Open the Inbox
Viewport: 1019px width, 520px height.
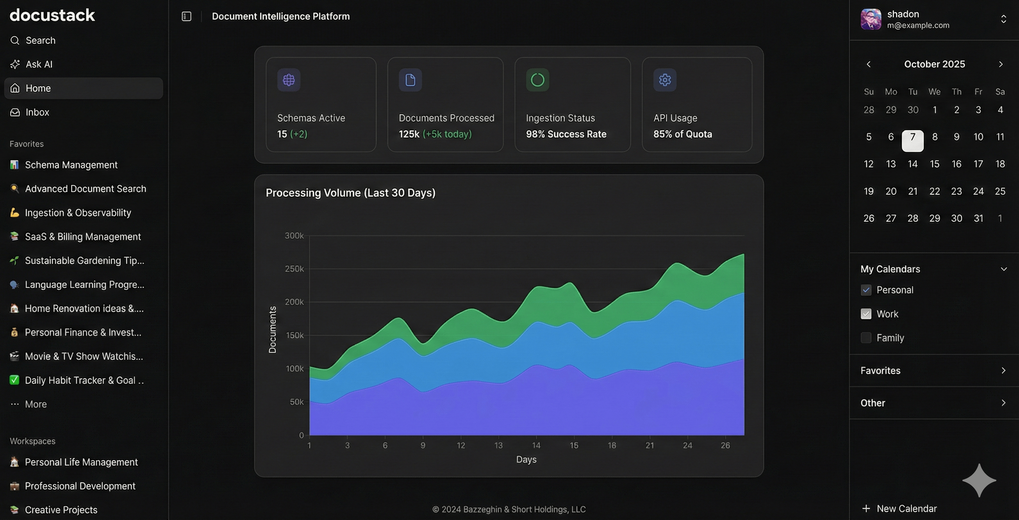pyautogui.click(x=37, y=112)
